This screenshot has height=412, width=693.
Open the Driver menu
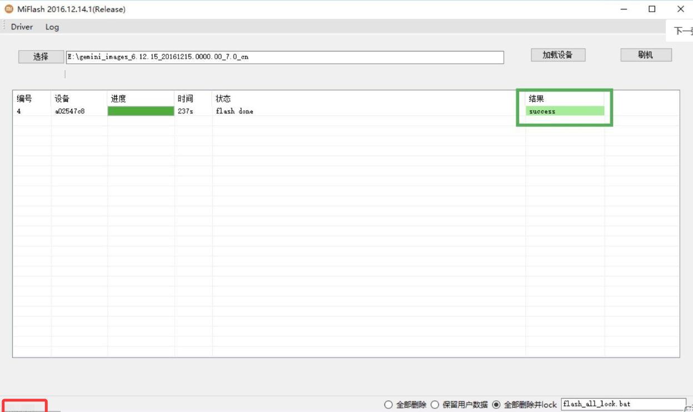[x=22, y=27]
